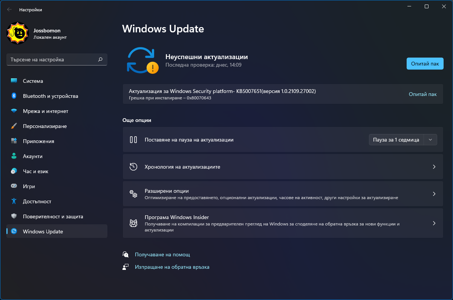Click the Wi-Fi icon beside Мрежа и интернет
453x300 pixels.
14,111
